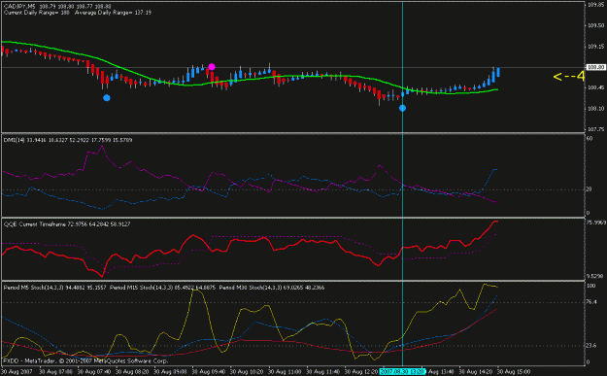Click the current price tag 108.80 on price axis

(x=595, y=67)
